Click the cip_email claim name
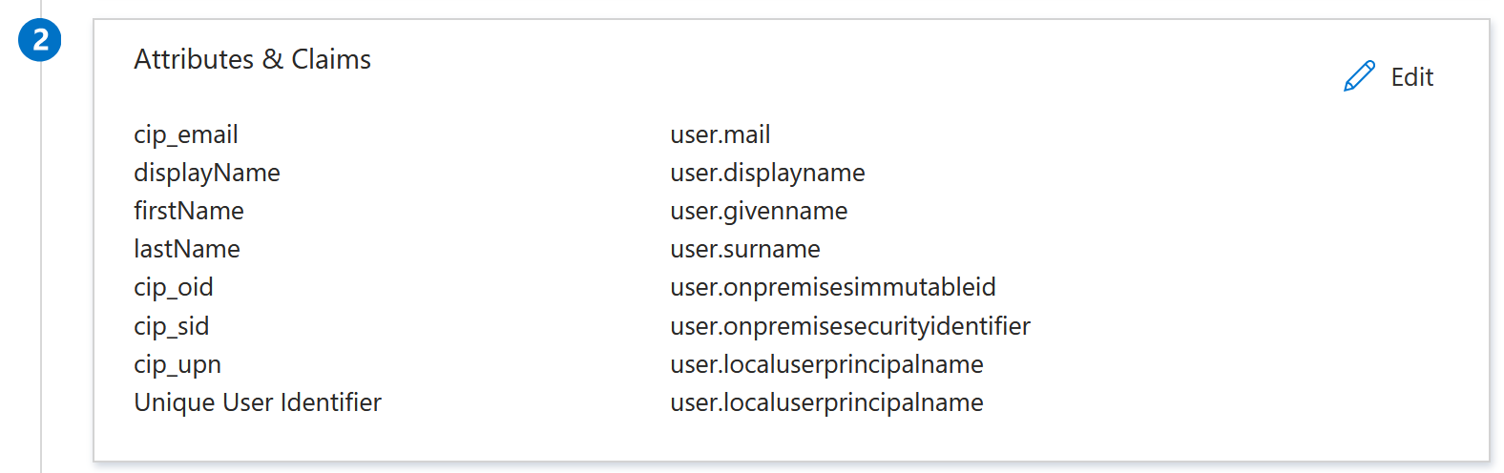1504x473 pixels. 186,135
